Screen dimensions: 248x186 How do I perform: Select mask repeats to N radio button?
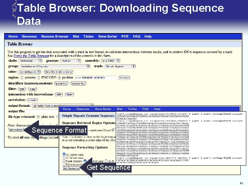pos(106,161)
